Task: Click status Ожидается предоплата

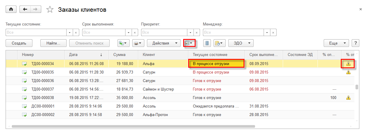Action: pos(216,106)
